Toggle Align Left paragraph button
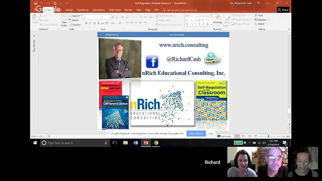The width and height of the screenshot is (322, 181). [x=127, y=23]
